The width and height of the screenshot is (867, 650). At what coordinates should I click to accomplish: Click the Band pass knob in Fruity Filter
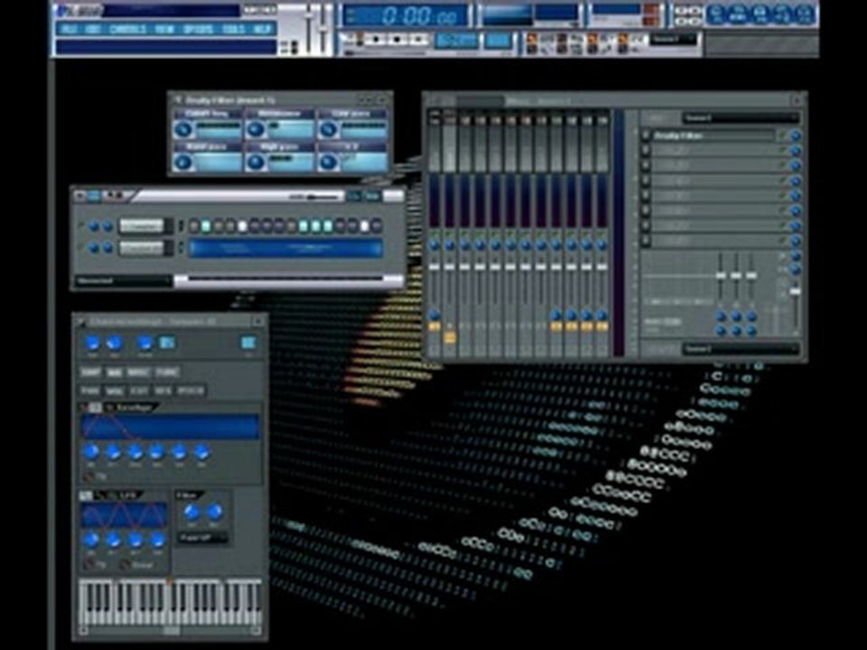pyautogui.click(x=183, y=162)
